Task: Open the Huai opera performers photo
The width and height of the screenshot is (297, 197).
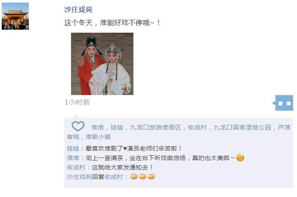Action: tap(102, 64)
